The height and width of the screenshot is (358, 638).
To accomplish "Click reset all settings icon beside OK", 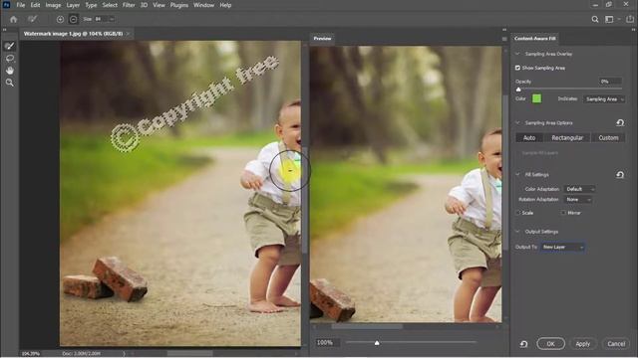I will pos(523,344).
